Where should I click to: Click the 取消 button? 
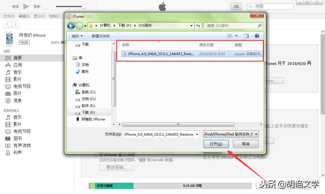(246, 144)
